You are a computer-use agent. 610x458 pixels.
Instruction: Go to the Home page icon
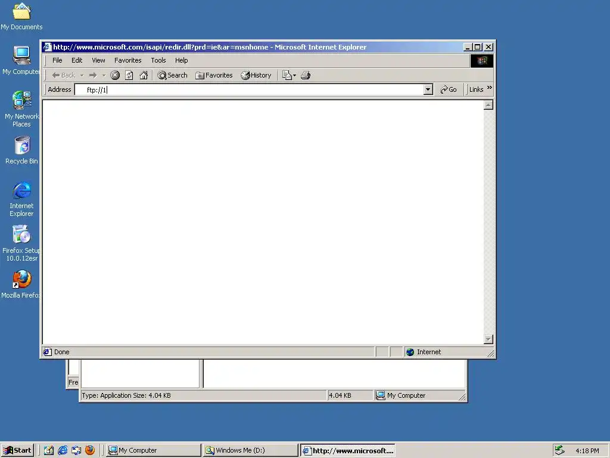point(144,75)
